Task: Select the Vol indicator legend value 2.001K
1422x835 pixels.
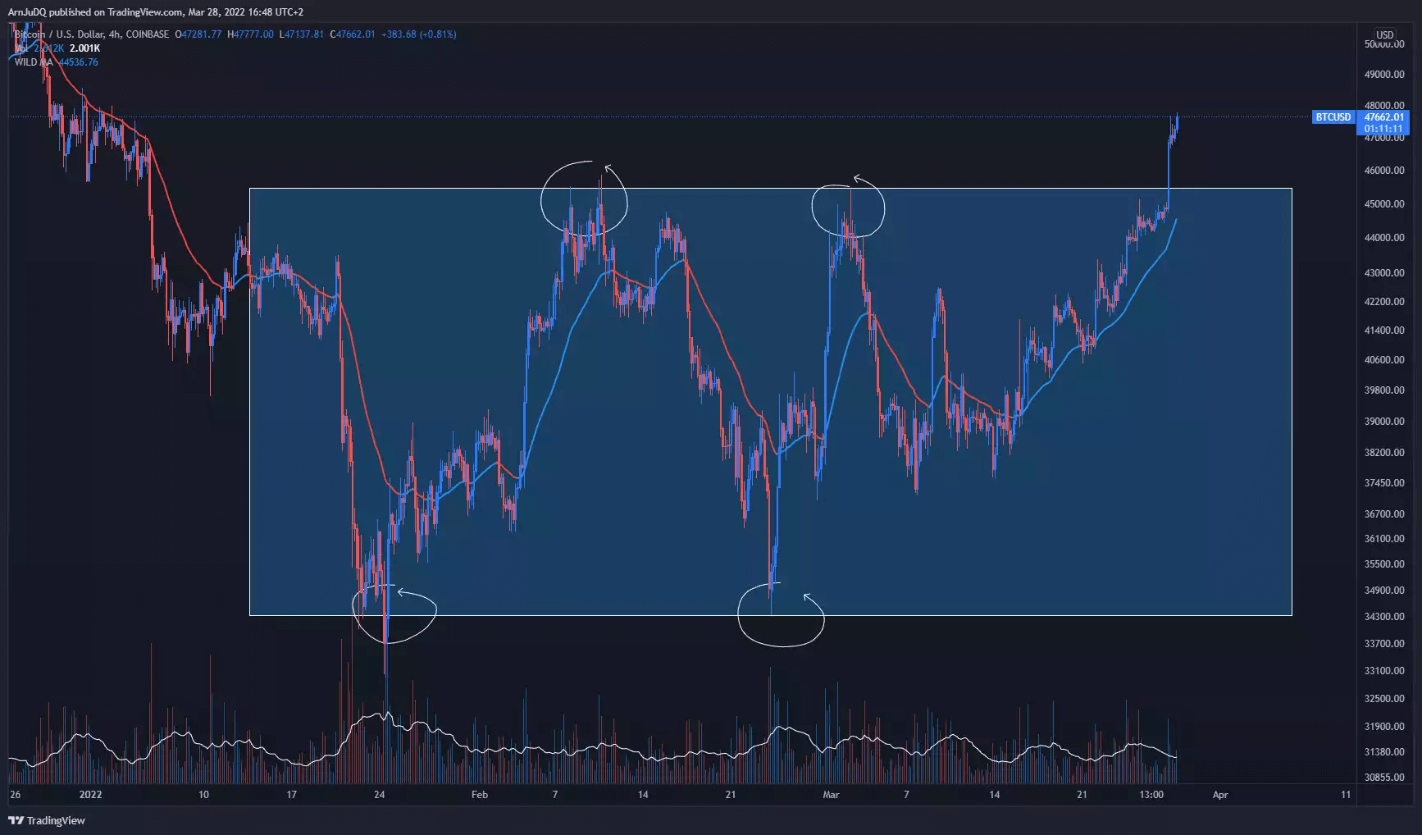Action: pyautogui.click(x=84, y=48)
